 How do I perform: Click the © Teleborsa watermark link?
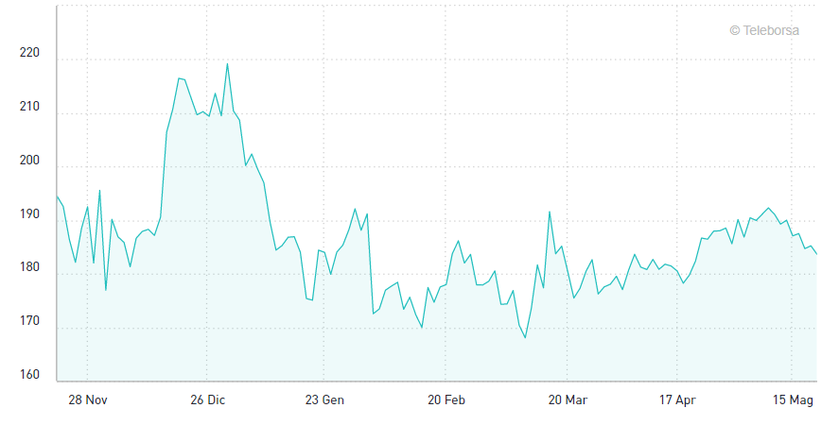click(x=764, y=30)
